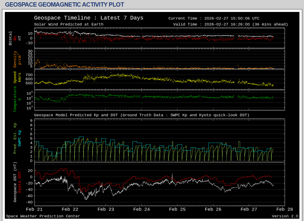This screenshot has width=304, height=221.
Task: Select the Current Time UTC readout
Action: coord(214,18)
